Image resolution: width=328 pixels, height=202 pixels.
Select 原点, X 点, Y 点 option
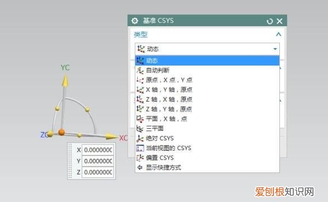pyautogui.click(x=207, y=80)
